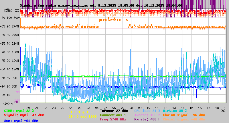Click the faded Chain1 signal legend entry
This screenshot has width=229, height=123.
click(x=184, y=119)
